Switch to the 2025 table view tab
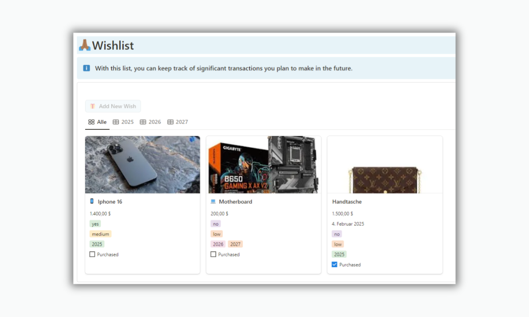The image size is (529, 317). tap(123, 122)
